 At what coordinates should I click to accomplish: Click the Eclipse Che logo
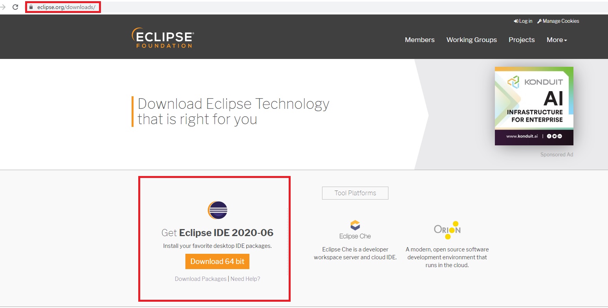355,230
